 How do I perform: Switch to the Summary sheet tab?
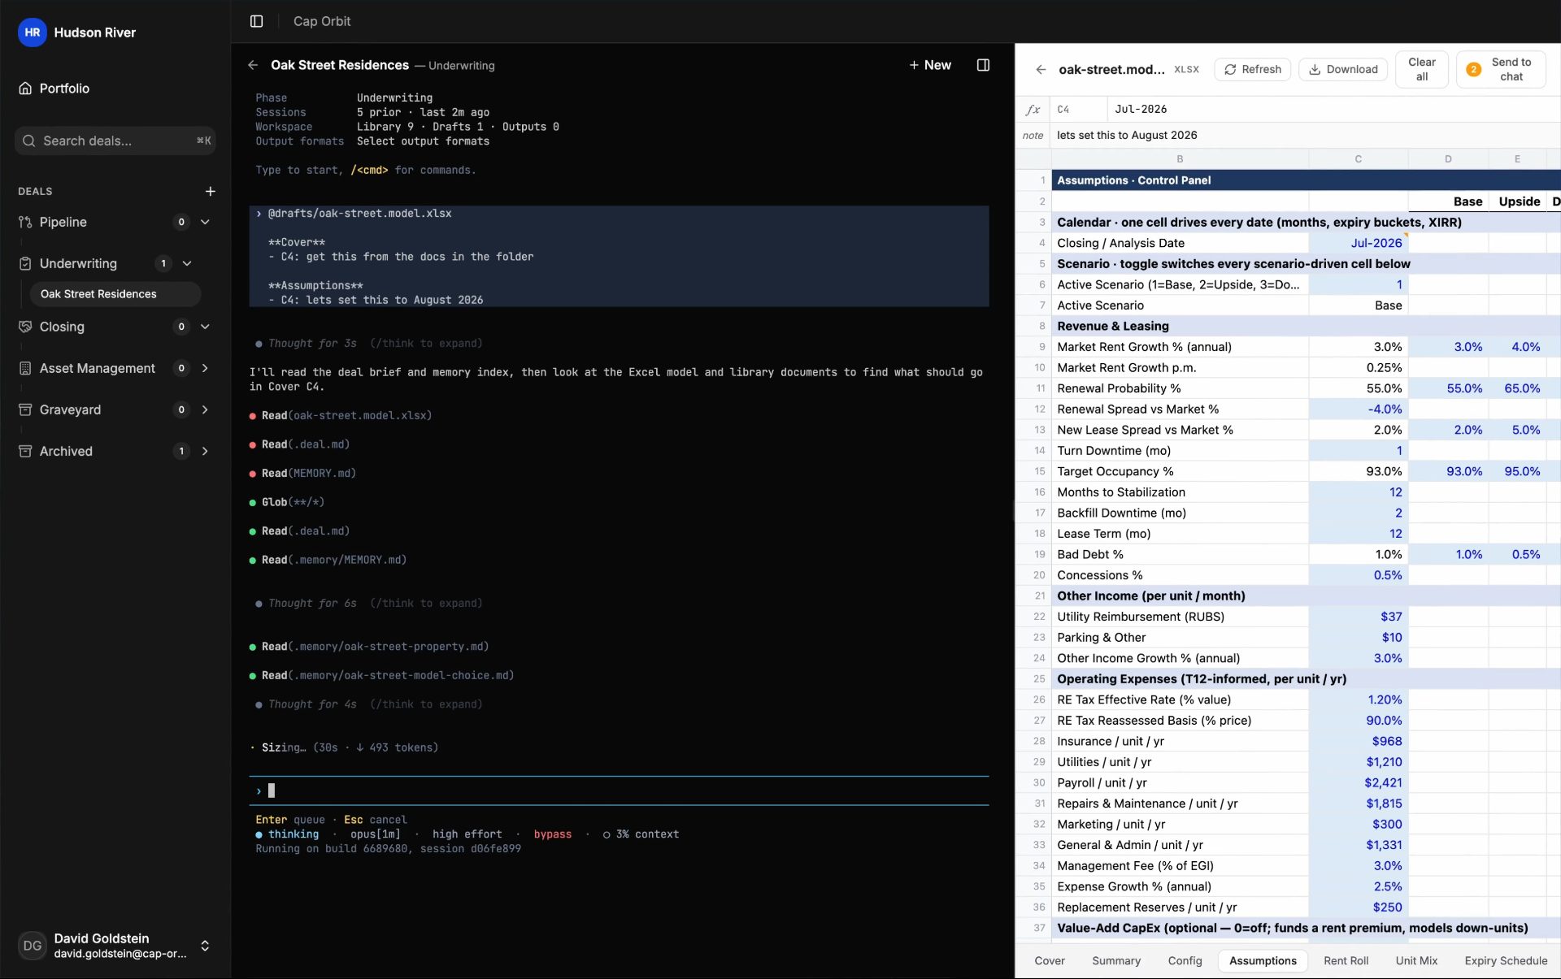click(x=1115, y=960)
